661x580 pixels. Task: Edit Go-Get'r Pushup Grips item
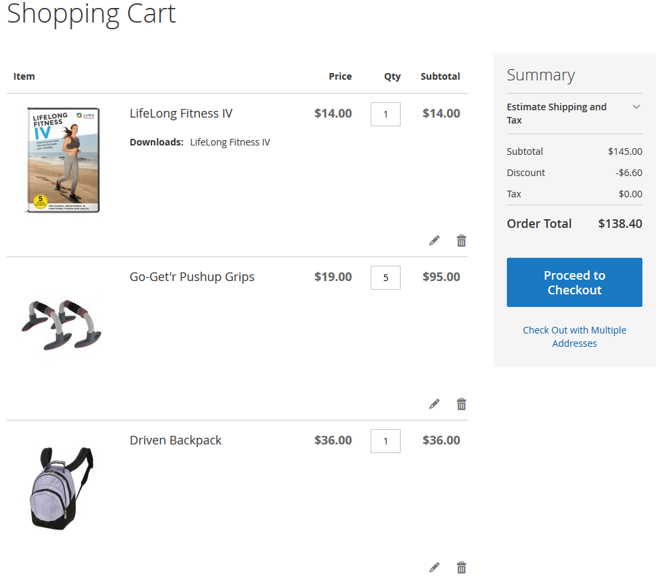click(x=434, y=404)
